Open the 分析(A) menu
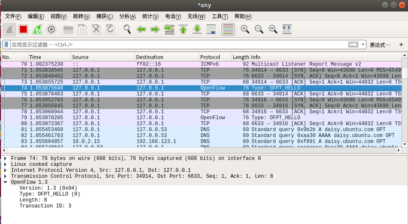 [128, 17]
